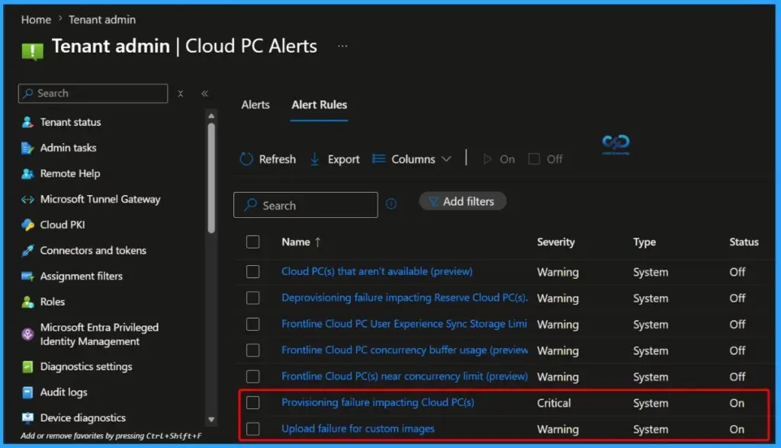Focus the alert rules Search field
781x448 pixels.
(x=306, y=205)
